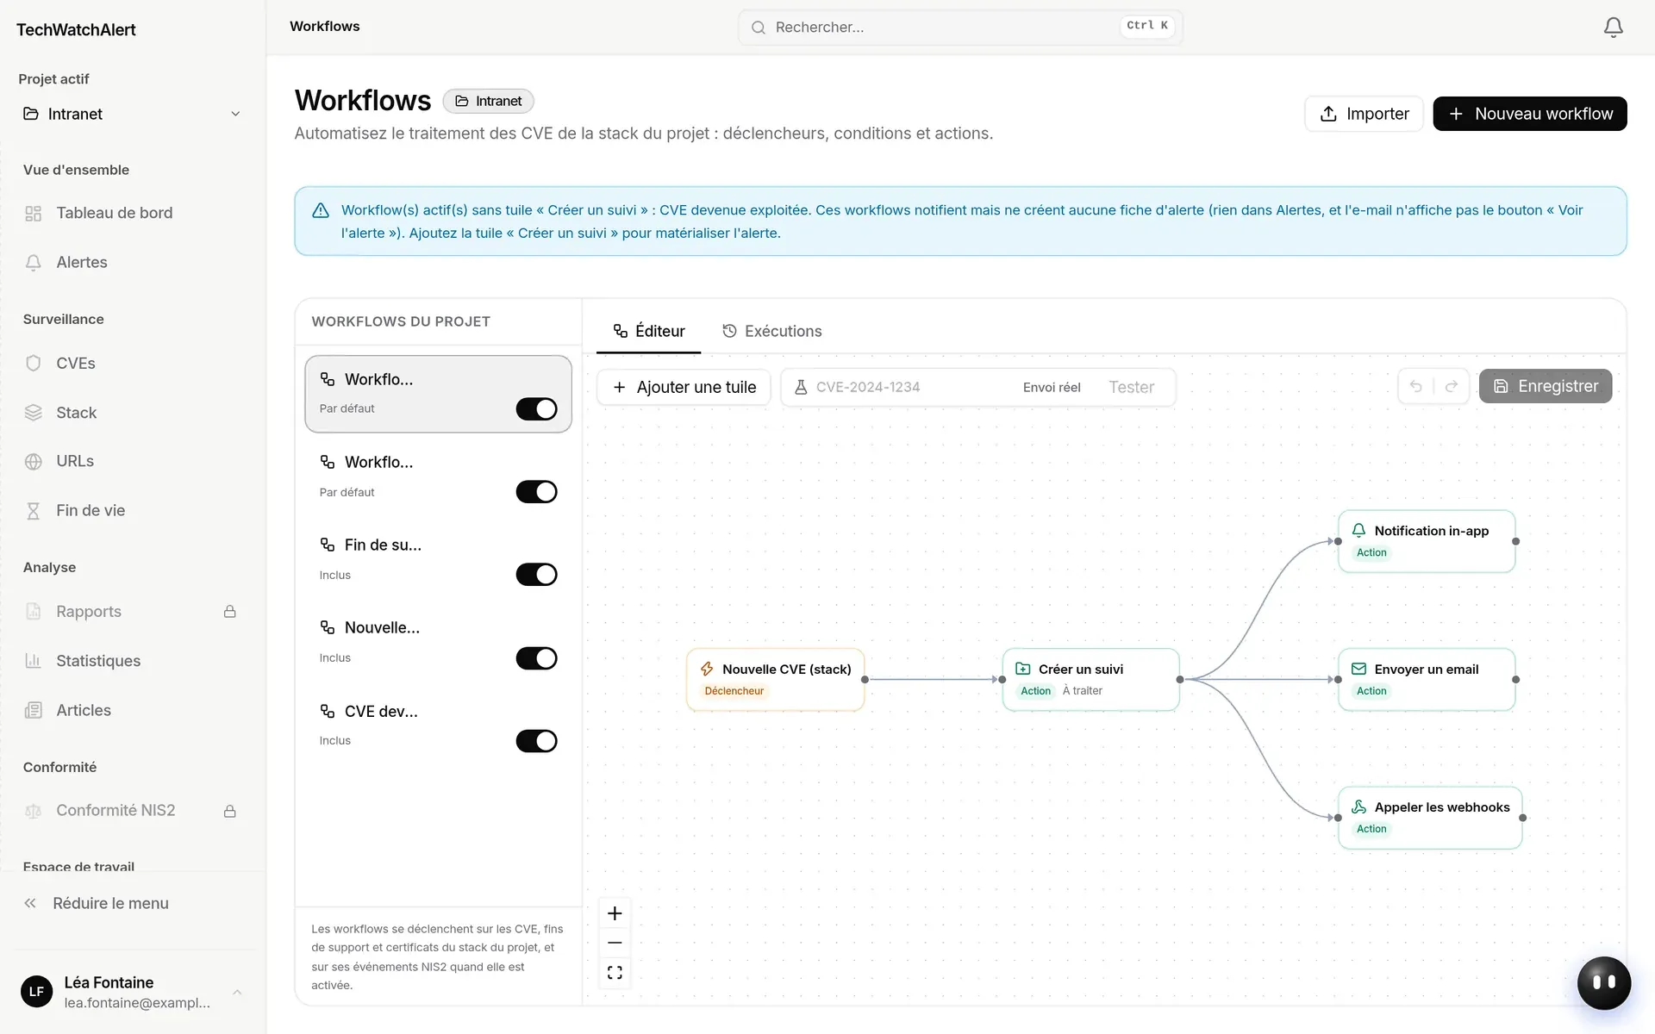Viewport: 1655px width, 1034px height.
Task: Click Ajouter une tuile
Action: [x=684, y=388]
